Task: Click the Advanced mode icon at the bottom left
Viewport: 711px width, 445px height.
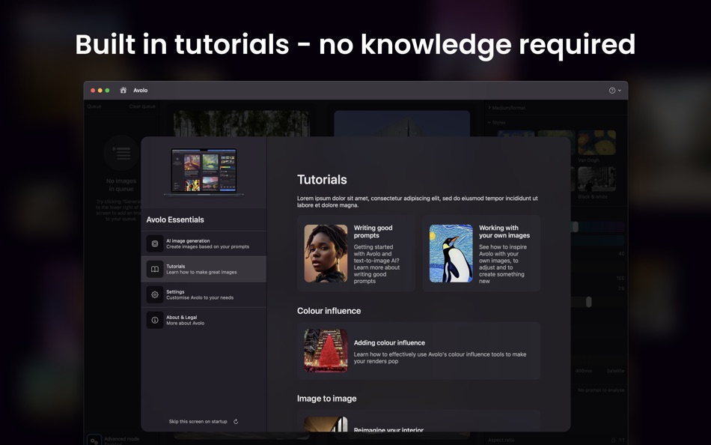Action: pos(94,440)
